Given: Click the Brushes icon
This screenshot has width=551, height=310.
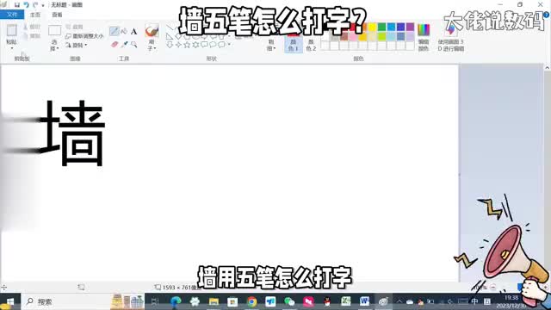Looking at the screenshot, I should click(152, 31).
